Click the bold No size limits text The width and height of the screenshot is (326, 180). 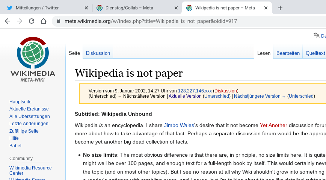(100, 155)
